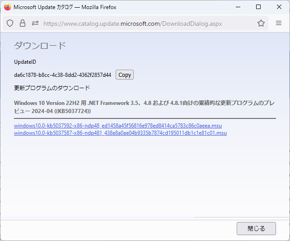The image size is (290, 241).
Task: Download the kb5037587 x86 ndp481 msu file
Action: click(120, 133)
